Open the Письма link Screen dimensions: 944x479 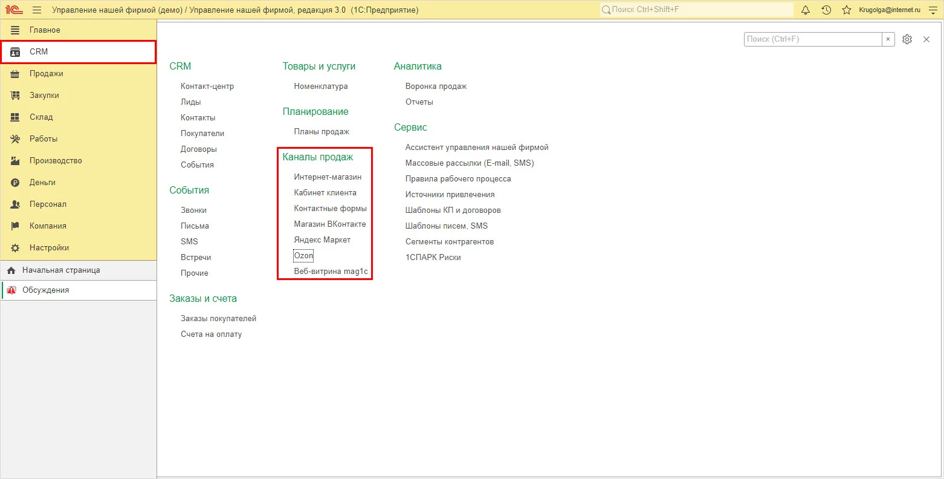[x=195, y=226]
